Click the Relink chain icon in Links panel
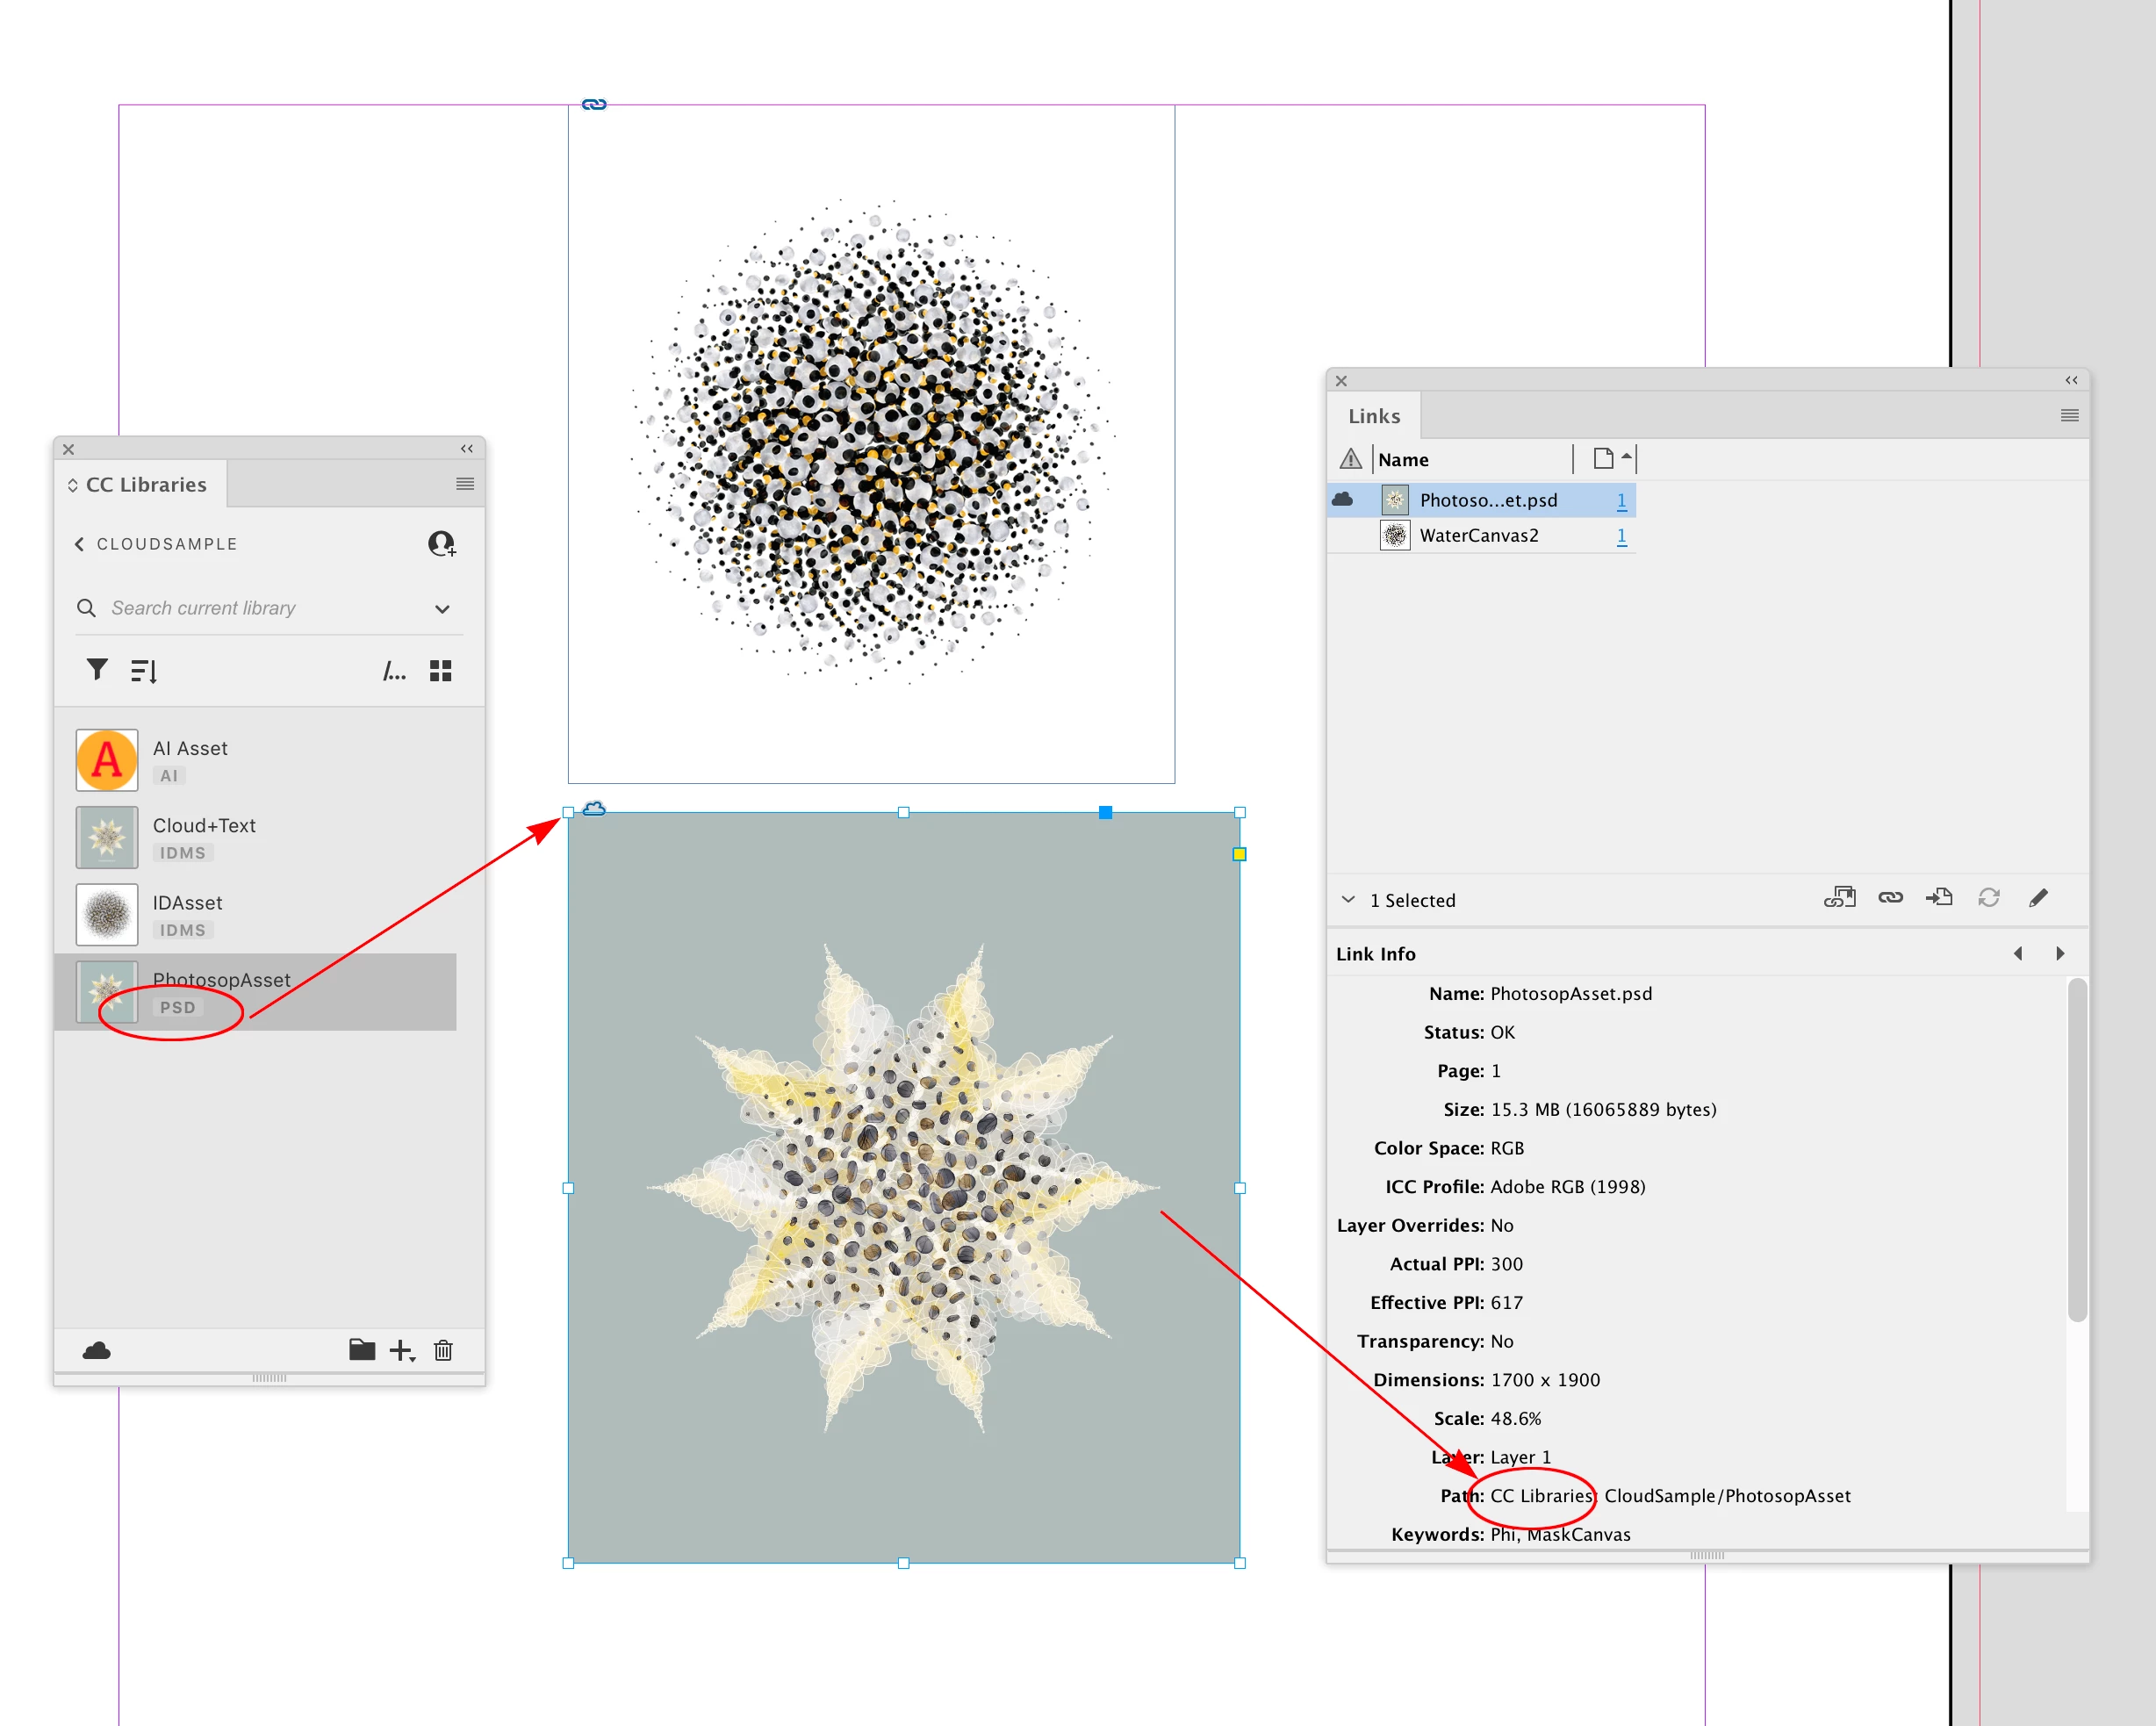 (1890, 897)
